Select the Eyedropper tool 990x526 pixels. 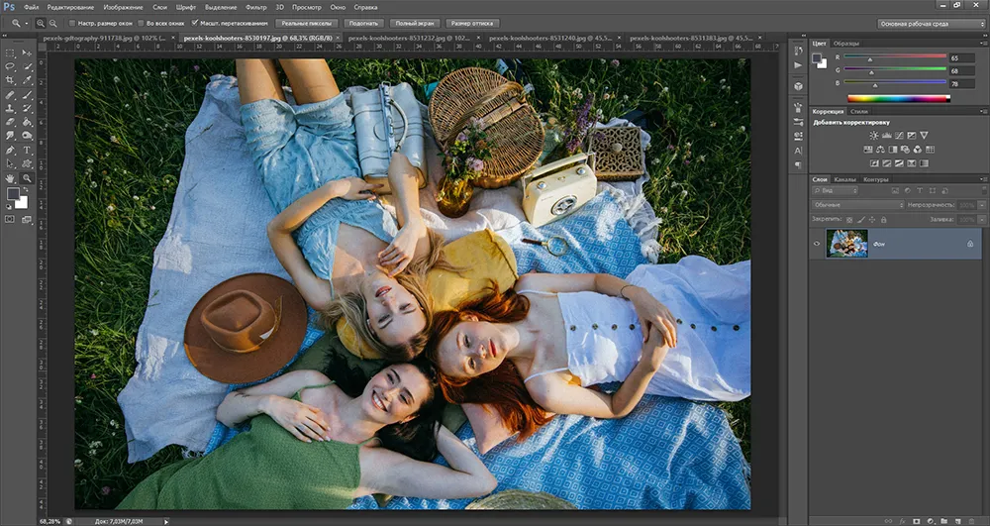pos(27,81)
